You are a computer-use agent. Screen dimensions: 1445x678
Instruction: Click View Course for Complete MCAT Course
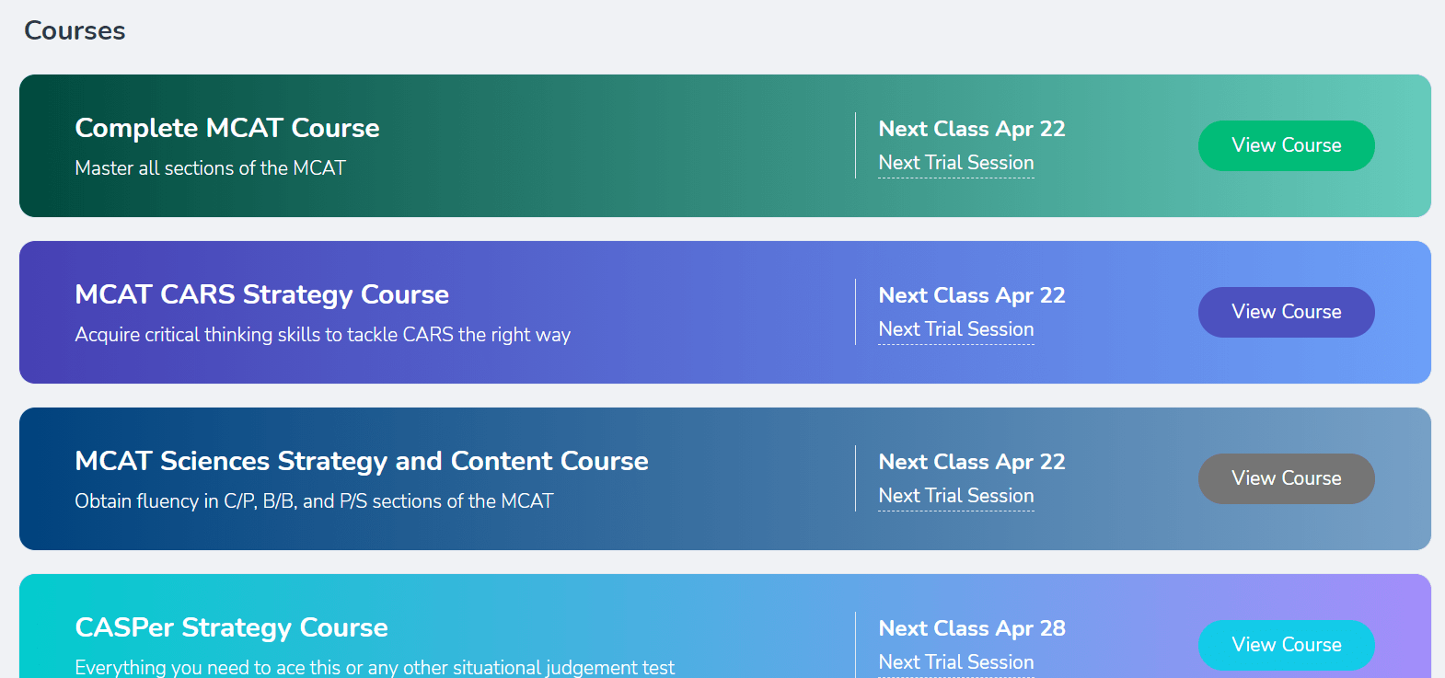[x=1286, y=145]
